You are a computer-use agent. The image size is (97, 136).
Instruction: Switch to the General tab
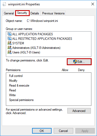[9, 13]
